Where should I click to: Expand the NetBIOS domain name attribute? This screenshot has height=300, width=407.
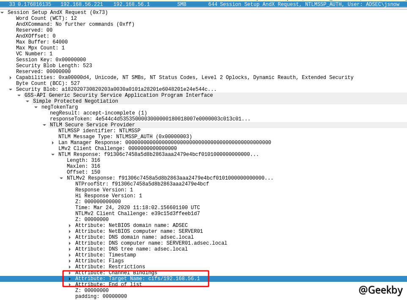click(x=70, y=226)
